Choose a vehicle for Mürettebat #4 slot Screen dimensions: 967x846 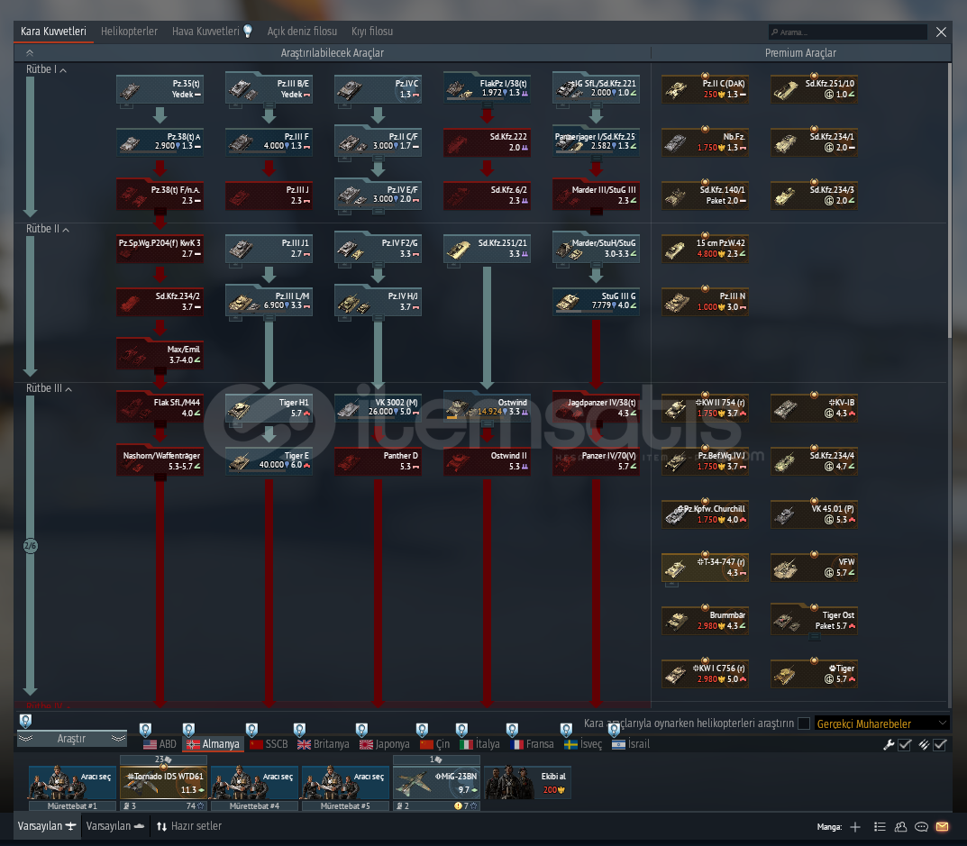pyautogui.click(x=255, y=783)
